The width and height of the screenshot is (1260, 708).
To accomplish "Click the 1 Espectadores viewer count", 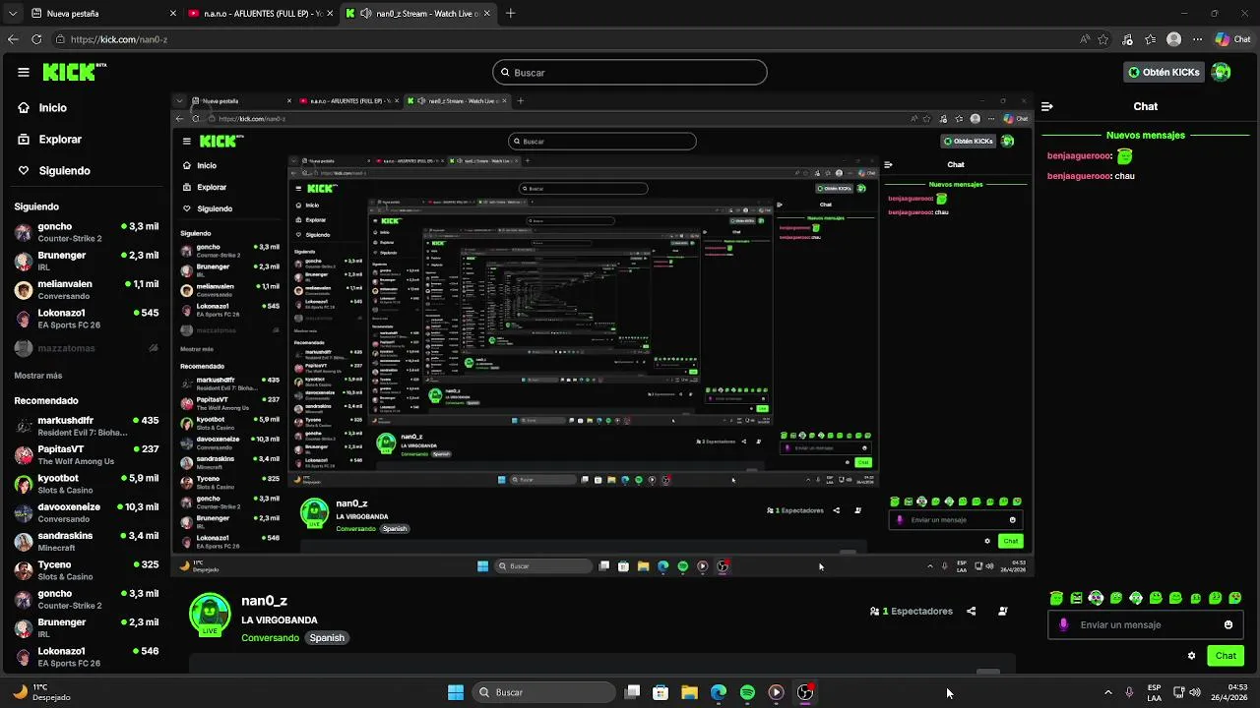I will [x=912, y=611].
